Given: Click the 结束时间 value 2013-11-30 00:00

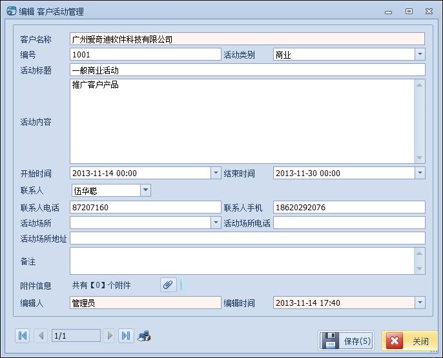Looking at the screenshot, I should [x=308, y=174].
